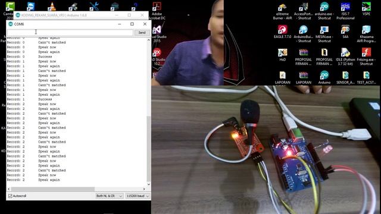Select the 'Record: 1 Success' output line
The image size is (381, 214).
(29, 99)
